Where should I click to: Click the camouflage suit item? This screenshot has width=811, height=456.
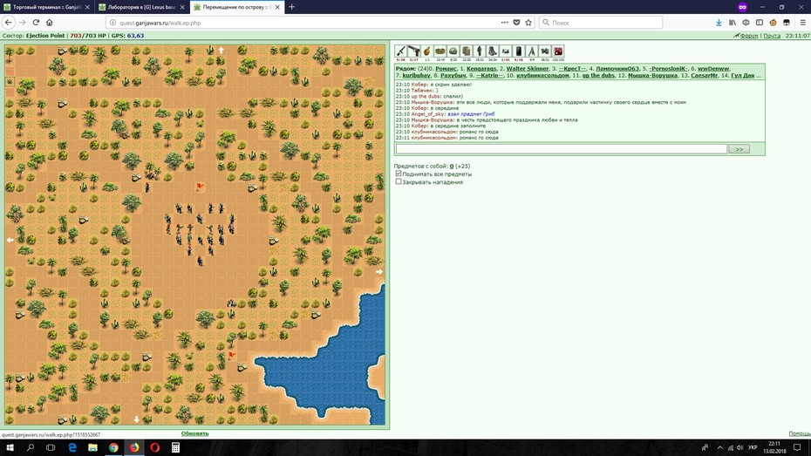pyautogui.click(x=480, y=51)
